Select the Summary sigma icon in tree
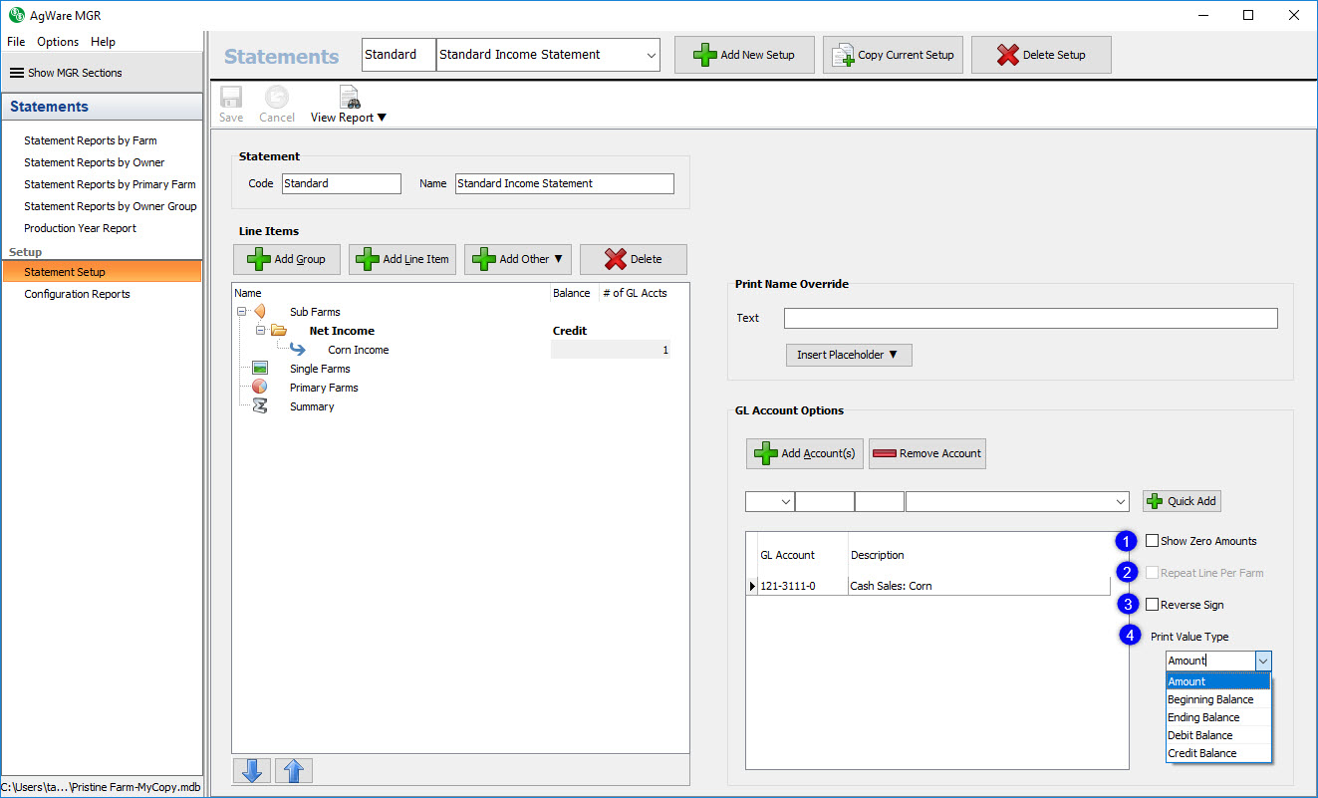 tap(260, 406)
